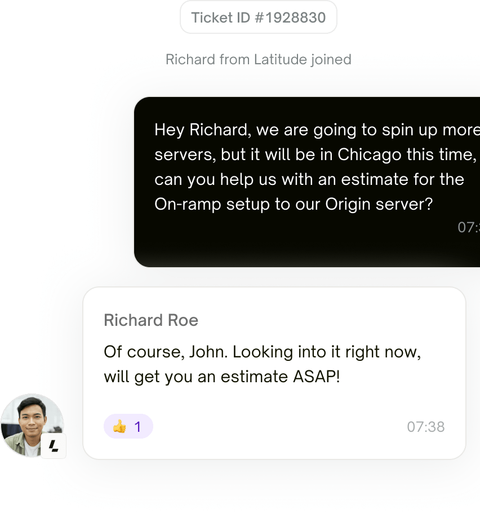Click the "Richard from Latitude joined" notice

coord(258,60)
